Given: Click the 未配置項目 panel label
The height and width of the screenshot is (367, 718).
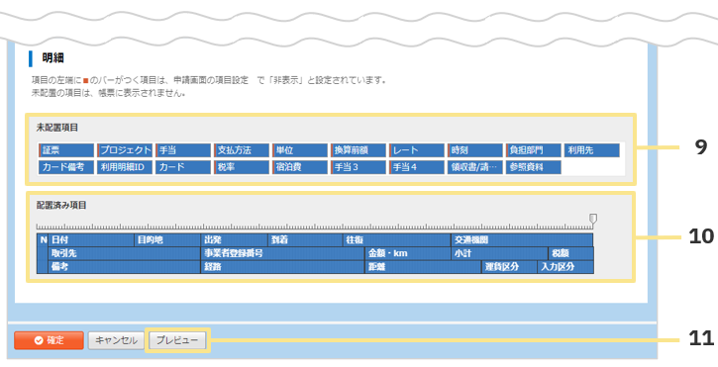Looking at the screenshot, I should click(57, 128).
